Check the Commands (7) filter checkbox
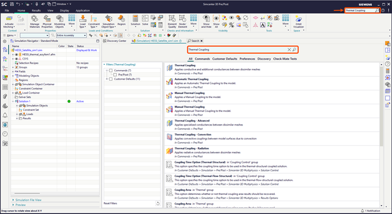Image resolution: width=392 pixels, height=214 pixels. [x=111, y=71]
